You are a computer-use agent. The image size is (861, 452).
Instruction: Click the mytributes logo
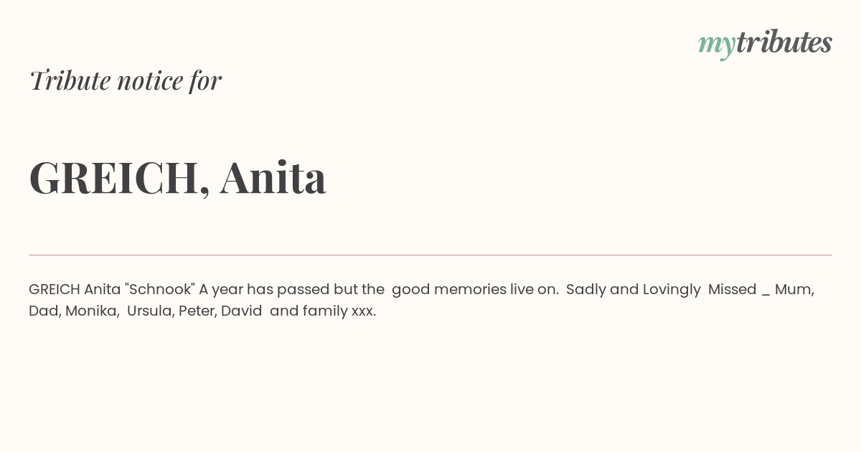coord(765,44)
